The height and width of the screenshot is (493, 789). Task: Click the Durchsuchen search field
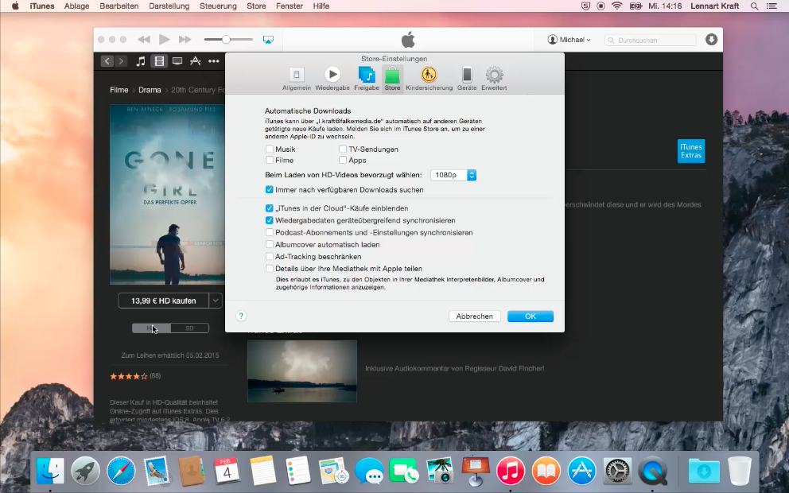point(650,40)
